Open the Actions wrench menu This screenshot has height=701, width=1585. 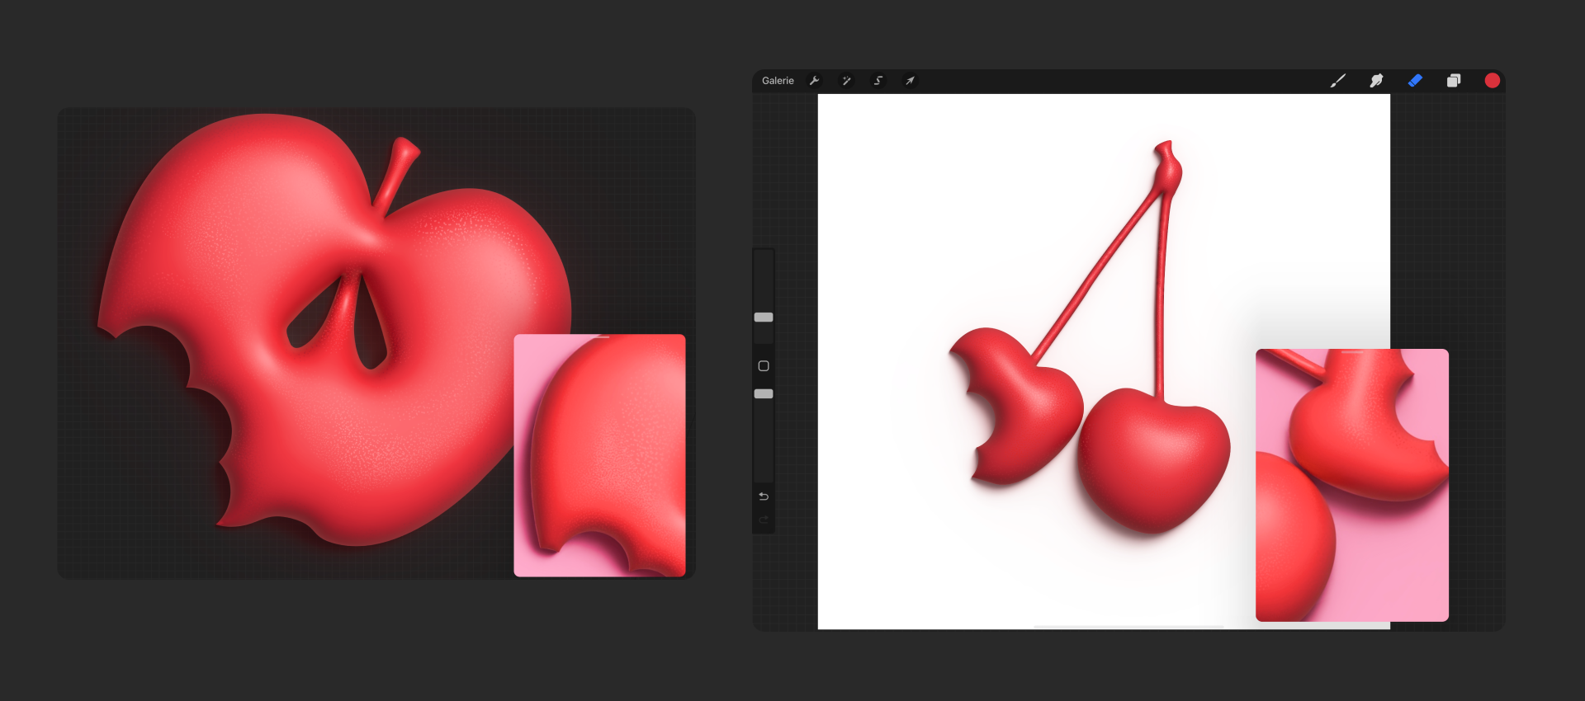pos(814,81)
